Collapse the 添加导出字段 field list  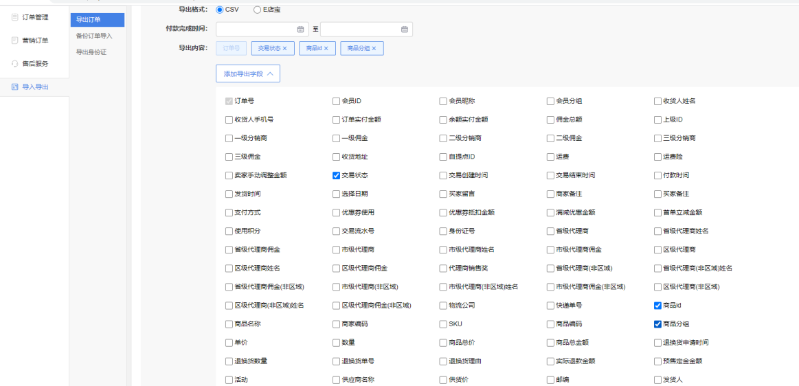(247, 73)
